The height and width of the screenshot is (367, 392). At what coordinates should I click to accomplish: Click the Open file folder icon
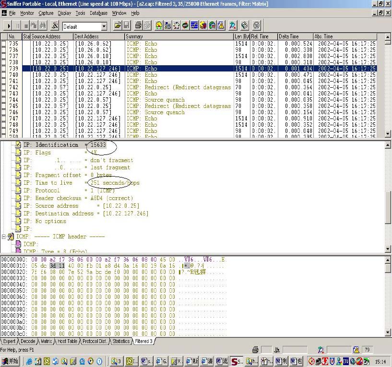coord(117,26)
